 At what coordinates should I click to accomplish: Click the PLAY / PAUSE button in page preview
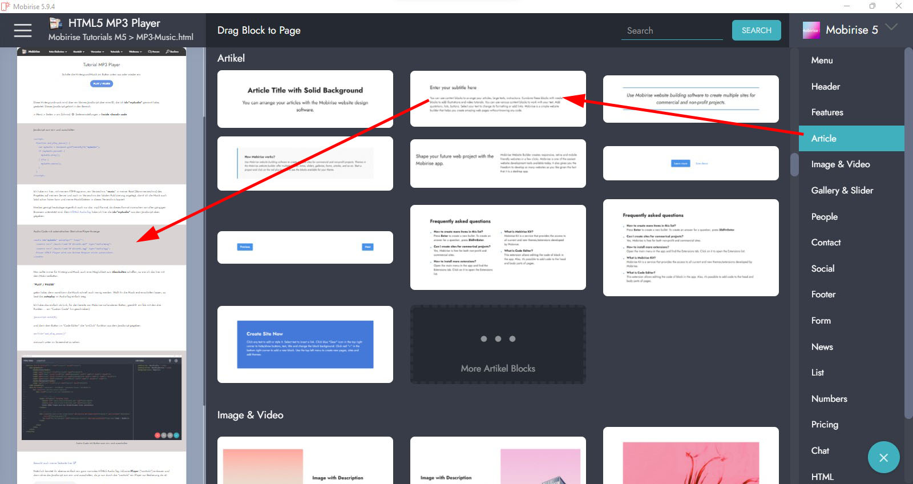point(102,83)
